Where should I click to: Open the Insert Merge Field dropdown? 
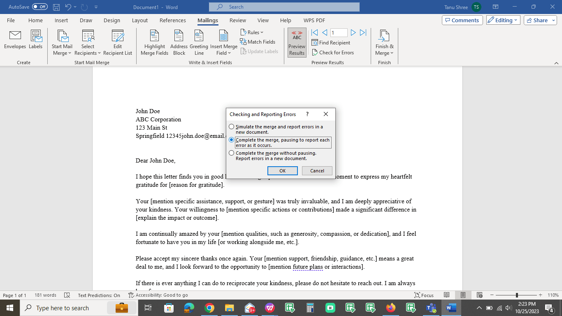[223, 43]
